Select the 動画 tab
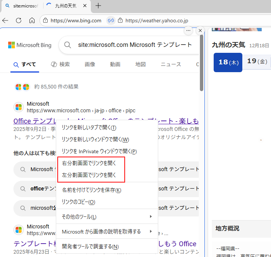271x257 pixels. click(115, 64)
